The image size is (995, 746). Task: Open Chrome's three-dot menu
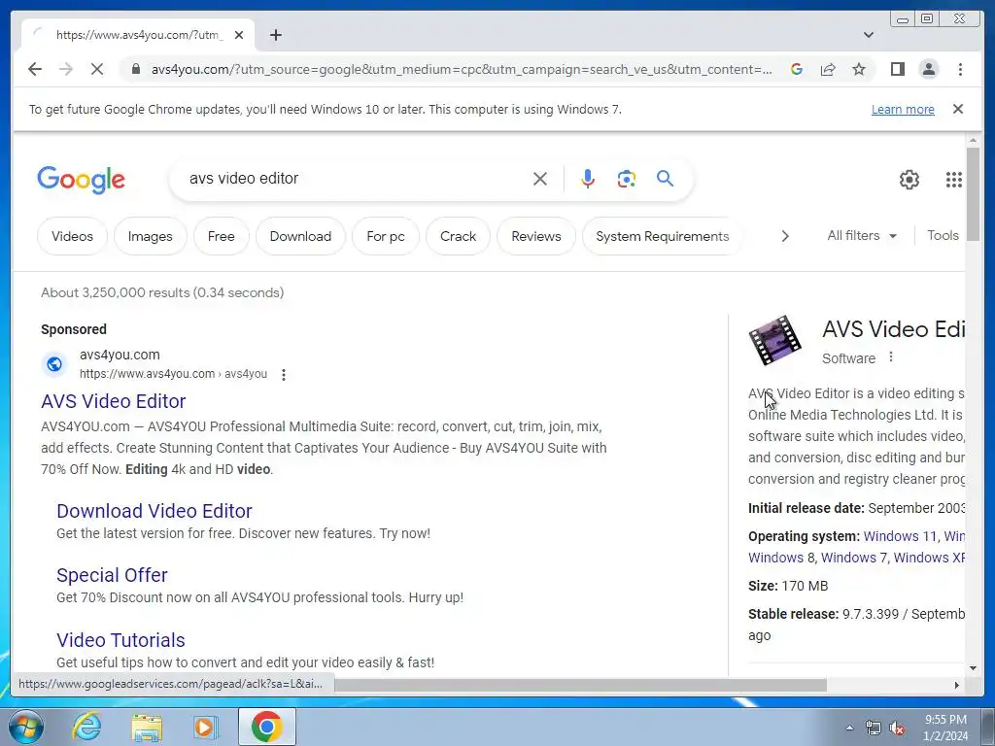960,69
